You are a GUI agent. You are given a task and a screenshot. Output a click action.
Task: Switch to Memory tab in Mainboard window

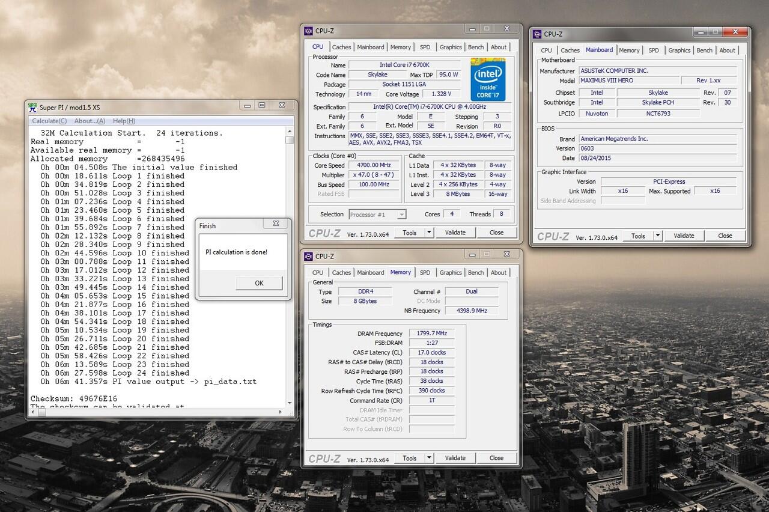(629, 50)
